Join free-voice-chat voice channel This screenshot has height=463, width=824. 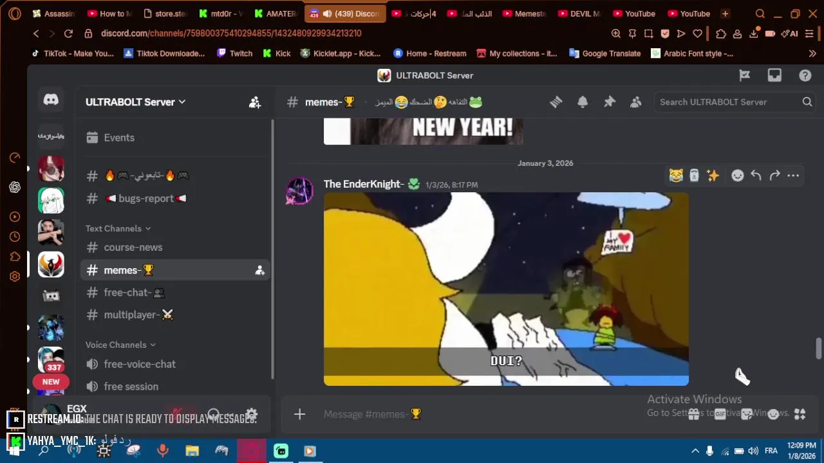[175, 364]
